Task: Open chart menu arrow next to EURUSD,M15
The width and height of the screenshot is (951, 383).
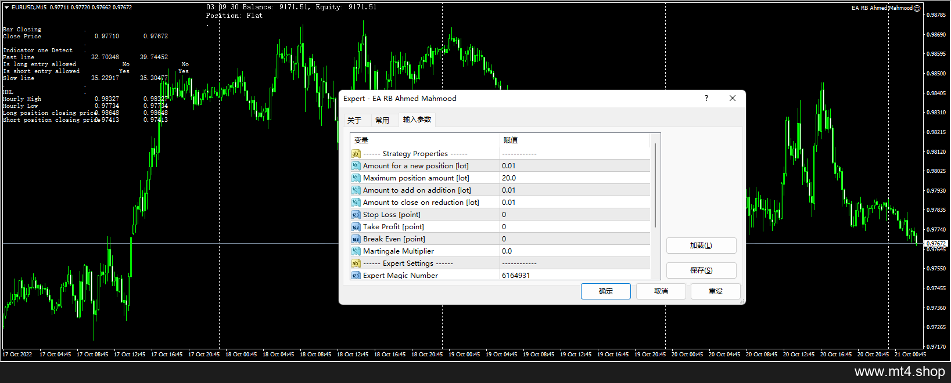Action: point(6,8)
